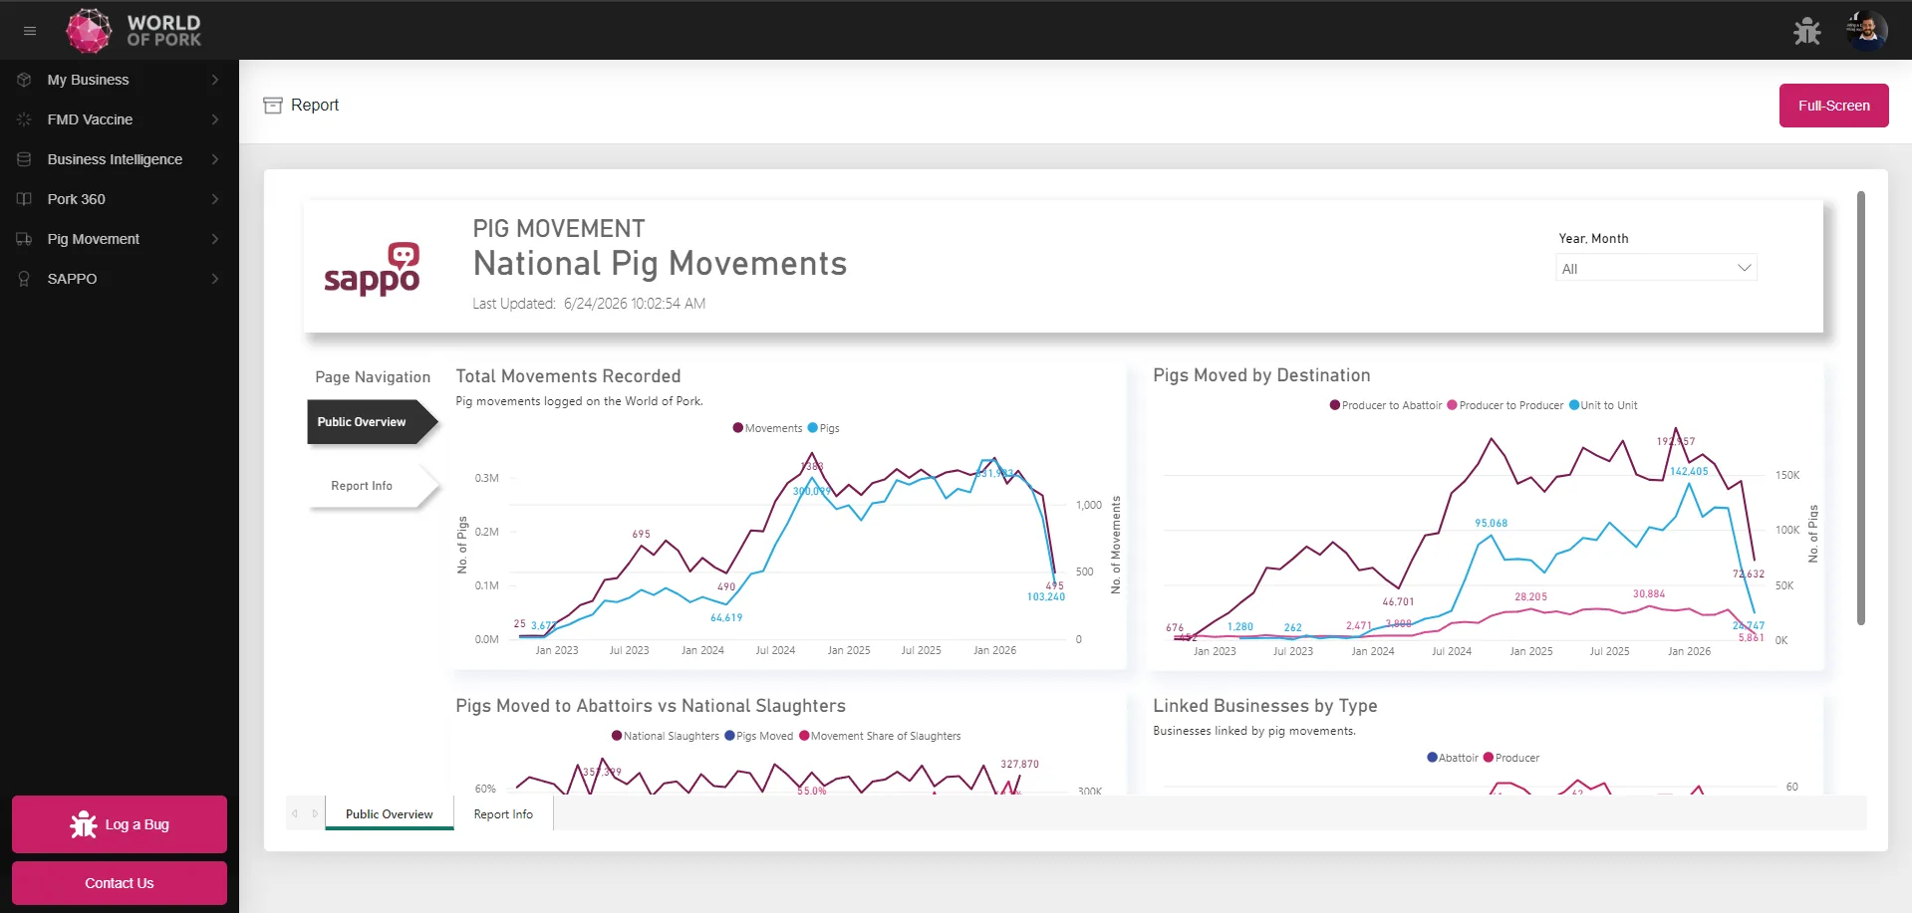The height and width of the screenshot is (913, 1912).
Task: Open the Business Intelligence menu item
Action: point(120,159)
